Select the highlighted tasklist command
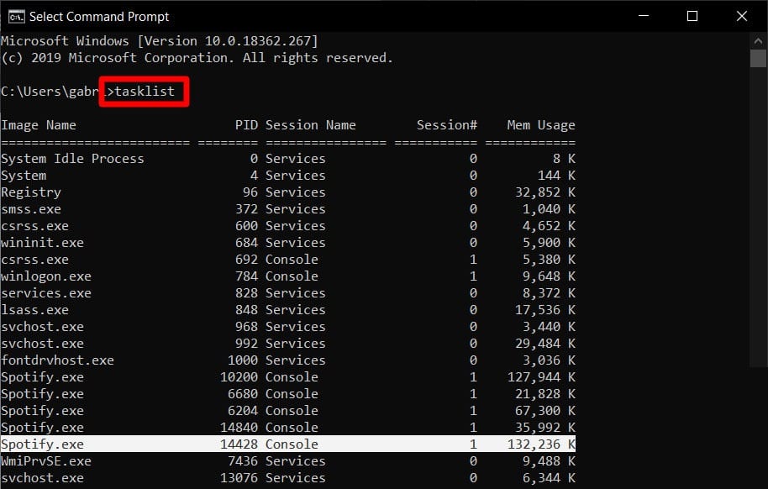The image size is (768, 489). click(144, 91)
